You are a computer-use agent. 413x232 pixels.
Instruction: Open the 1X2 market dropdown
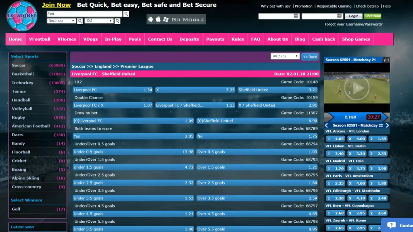pyautogui.click(x=99, y=21)
